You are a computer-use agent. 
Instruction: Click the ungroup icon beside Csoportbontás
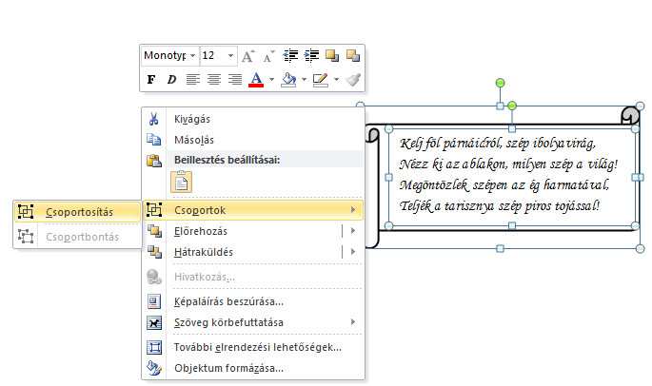(x=26, y=237)
